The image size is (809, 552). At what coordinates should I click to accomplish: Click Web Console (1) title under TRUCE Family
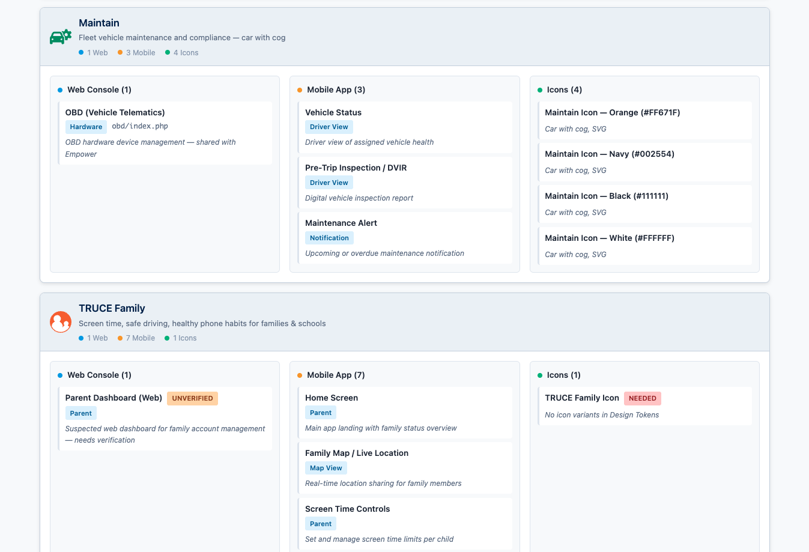(99, 375)
